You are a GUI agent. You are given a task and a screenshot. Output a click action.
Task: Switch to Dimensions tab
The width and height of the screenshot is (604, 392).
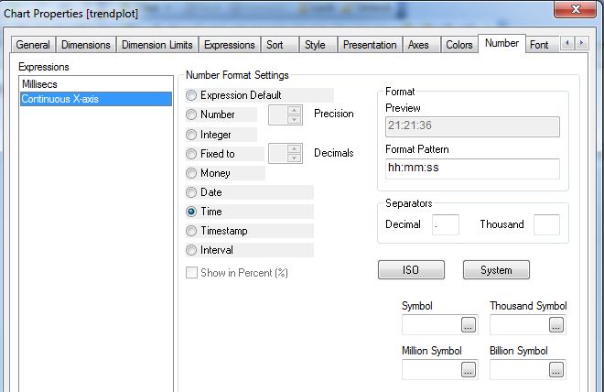85,45
